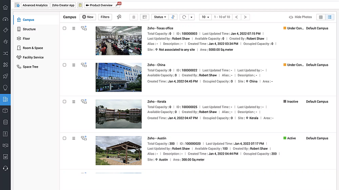
Task: Switch to grid/table view icon
Action: [321, 17]
